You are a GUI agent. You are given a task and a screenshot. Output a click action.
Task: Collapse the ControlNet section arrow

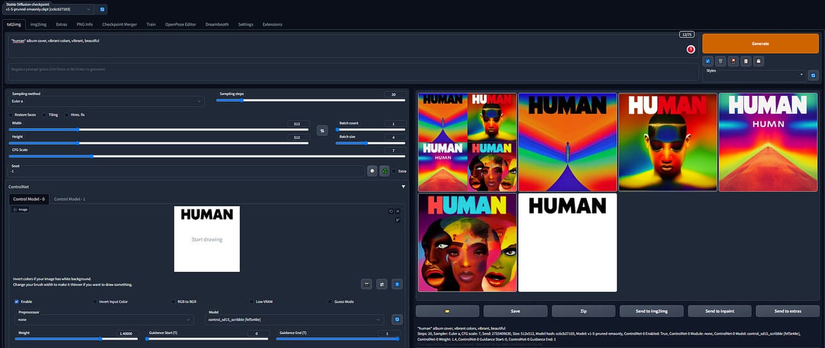(403, 186)
